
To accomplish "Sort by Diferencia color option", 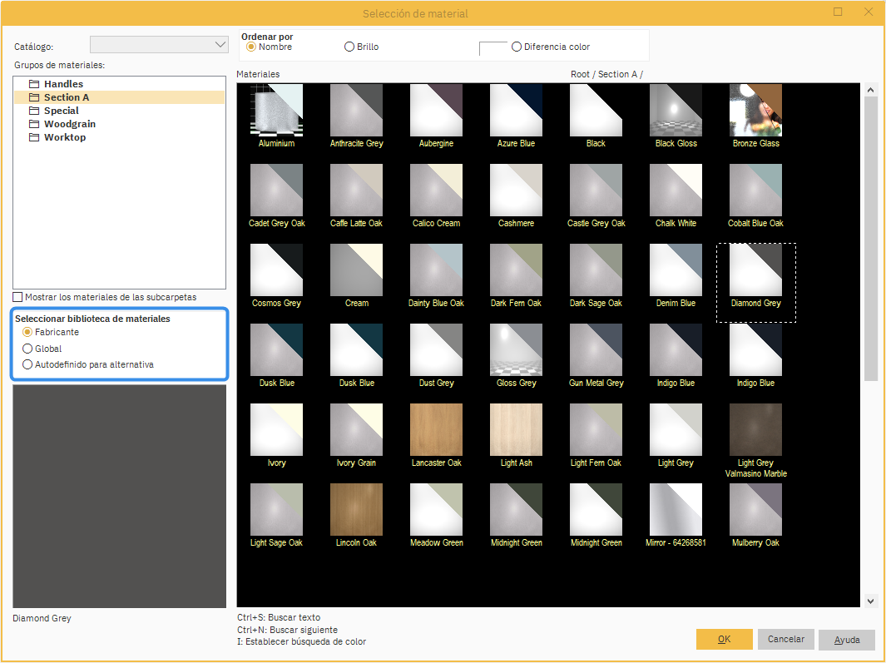I will tap(517, 47).
